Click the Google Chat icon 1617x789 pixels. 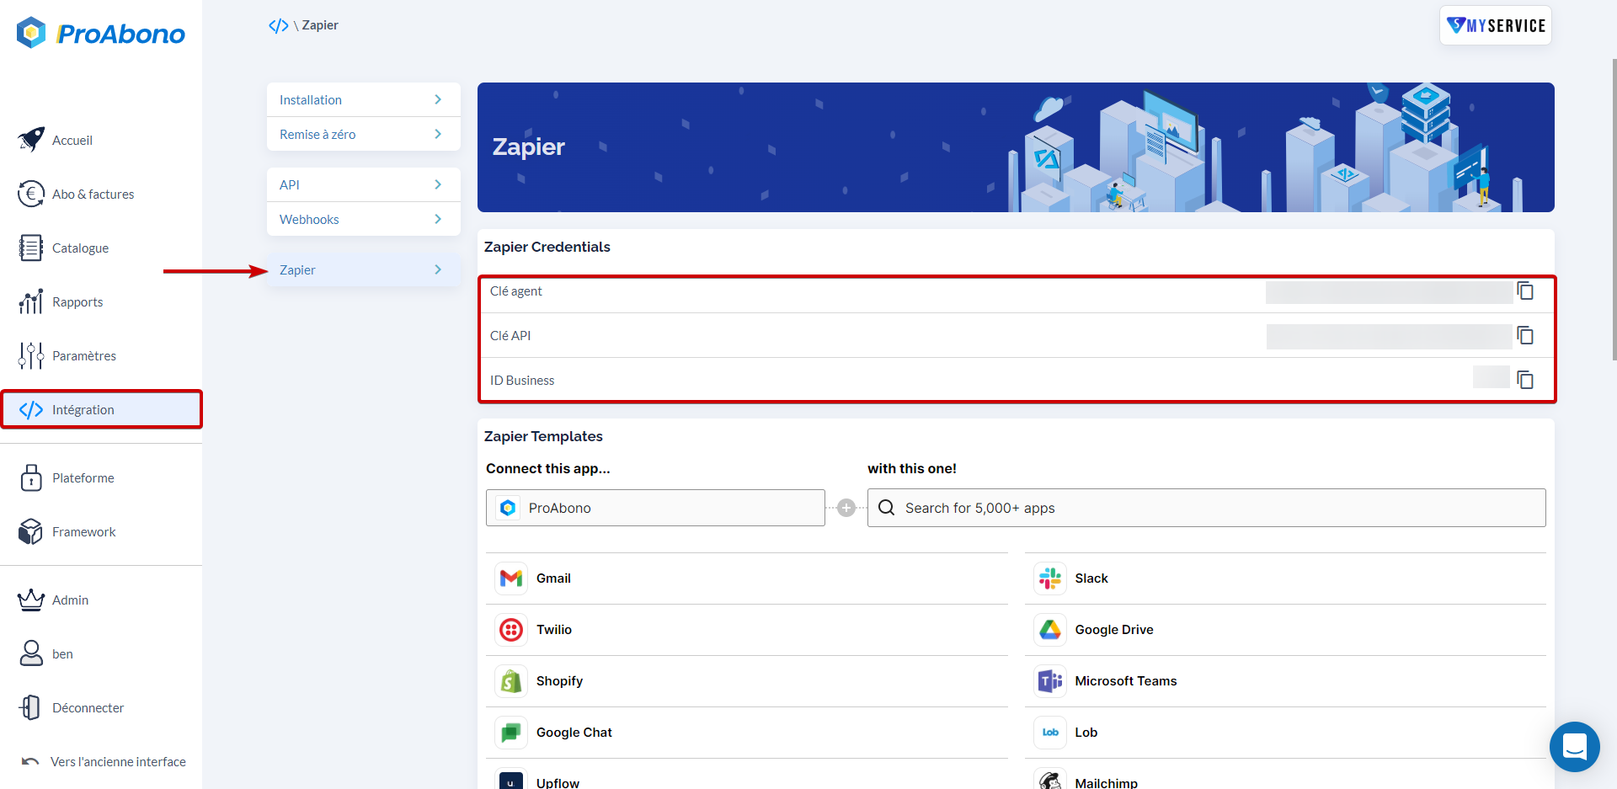(511, 733)
